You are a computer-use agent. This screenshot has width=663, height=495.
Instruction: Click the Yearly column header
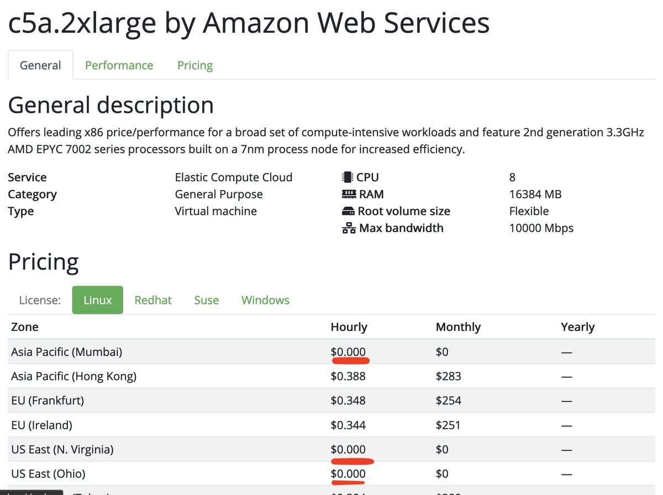pyautogui.click(x=577, y=327)
